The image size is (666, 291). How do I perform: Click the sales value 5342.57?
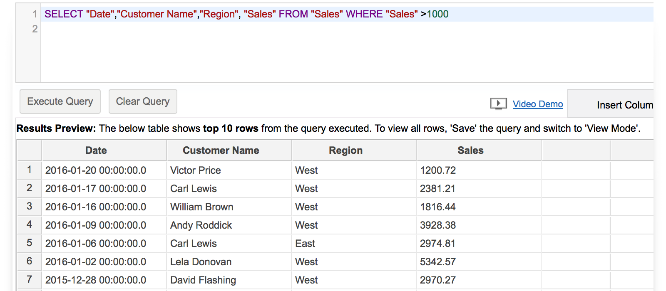[437, 262]
